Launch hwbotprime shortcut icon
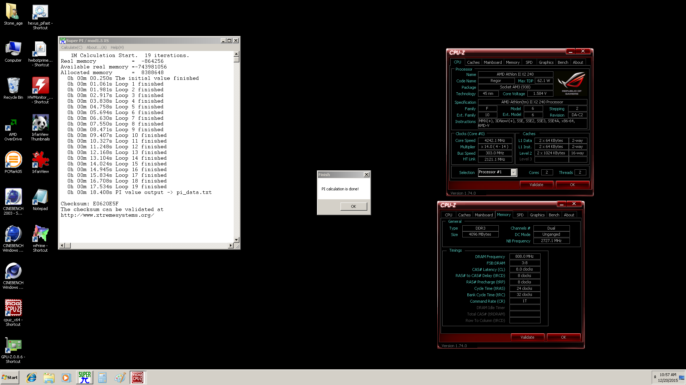The height and width of the screenshot is (385, 686). pyautogui.click(x=40, y=54)
